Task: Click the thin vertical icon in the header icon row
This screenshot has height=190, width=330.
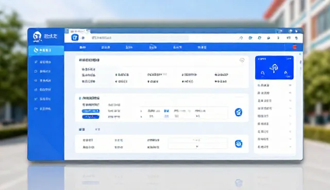Action: pos(278,38)
